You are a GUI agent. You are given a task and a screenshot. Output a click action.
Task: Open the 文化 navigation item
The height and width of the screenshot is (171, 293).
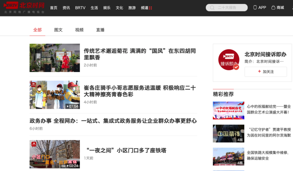coord(119,8)
